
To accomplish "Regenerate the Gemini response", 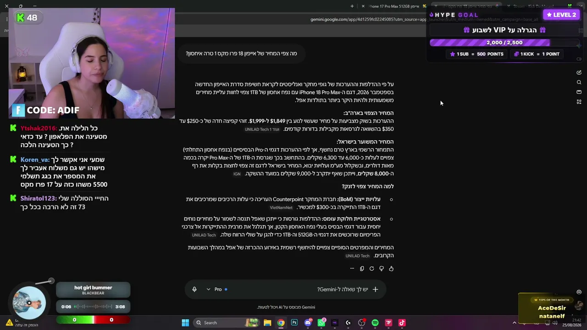I will [371, 269].
